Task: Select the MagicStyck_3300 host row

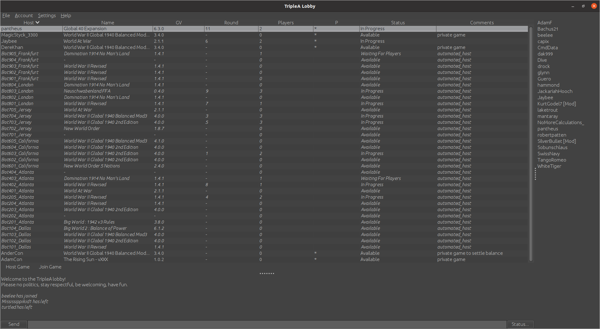Action: tap(264, 35)
